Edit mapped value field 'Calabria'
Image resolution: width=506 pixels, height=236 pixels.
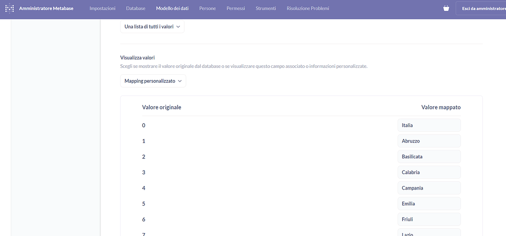click(429, 172)
